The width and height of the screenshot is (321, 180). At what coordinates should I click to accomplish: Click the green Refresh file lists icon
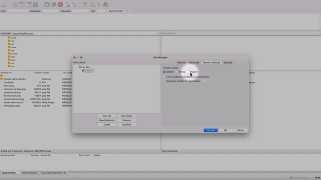(x=47, y=4)
